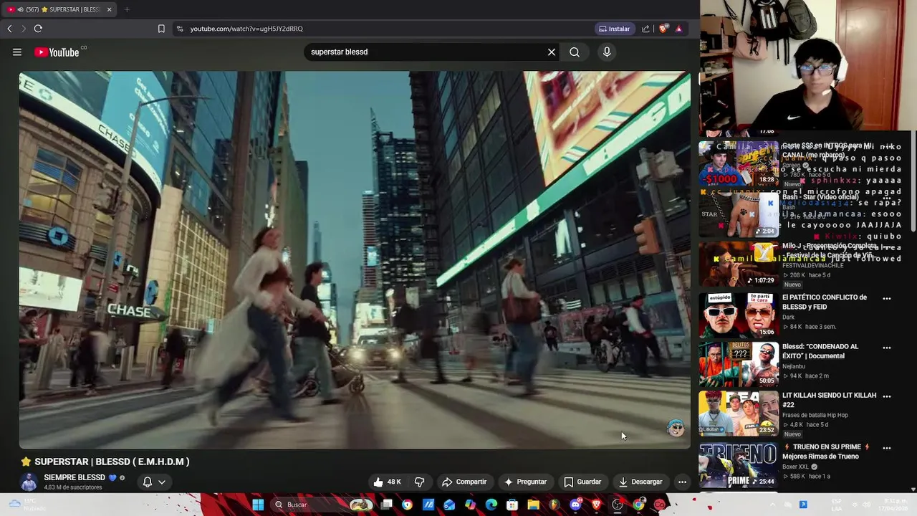The image size is (917, 516).
Task: Open File Explorer folder in taskbar
Action: click(533, 505)
